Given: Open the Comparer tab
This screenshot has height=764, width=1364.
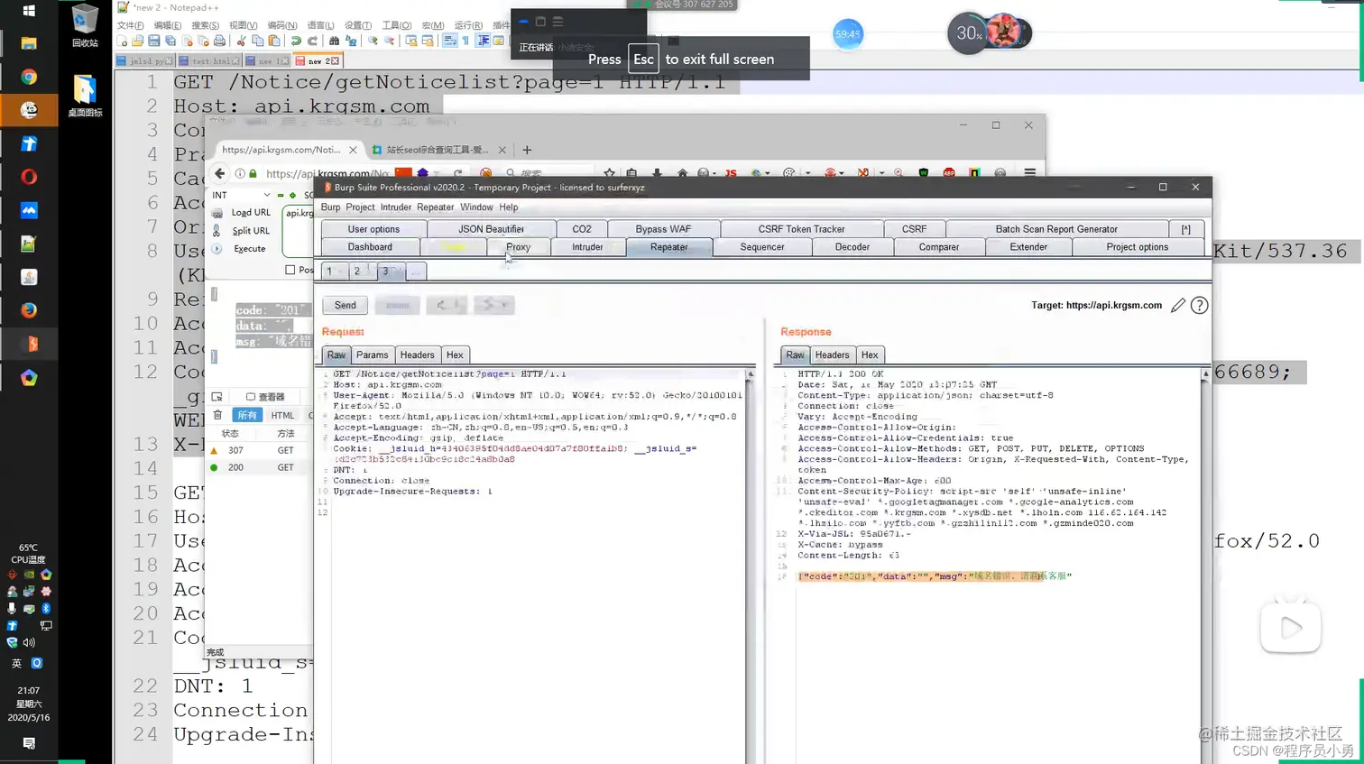Looking at the screenshot, I should pos(939,247).
